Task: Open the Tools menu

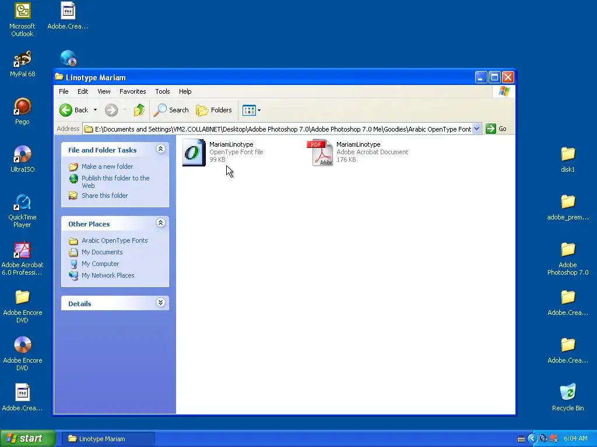Action: (x=162, y=91)
